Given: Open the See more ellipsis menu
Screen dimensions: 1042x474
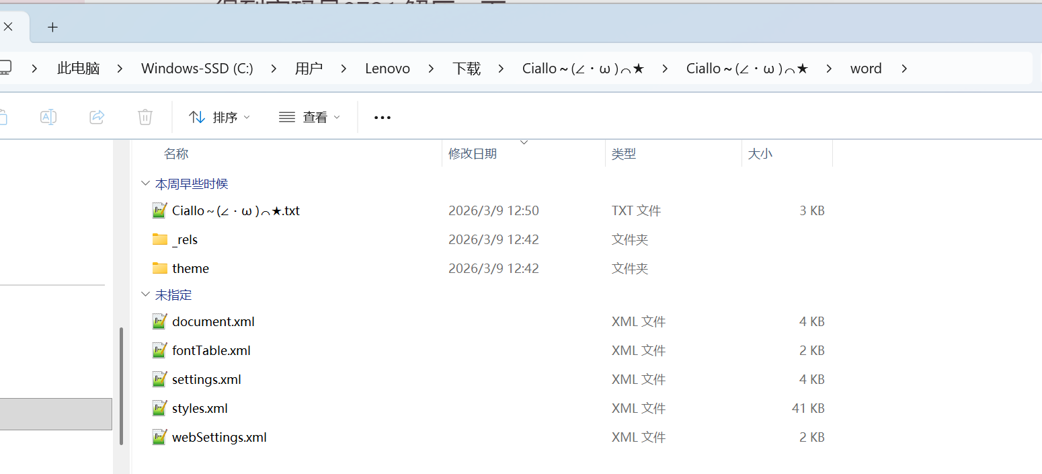Looking at the screenshot, I should pyautogui.click(x=382, y=117).
